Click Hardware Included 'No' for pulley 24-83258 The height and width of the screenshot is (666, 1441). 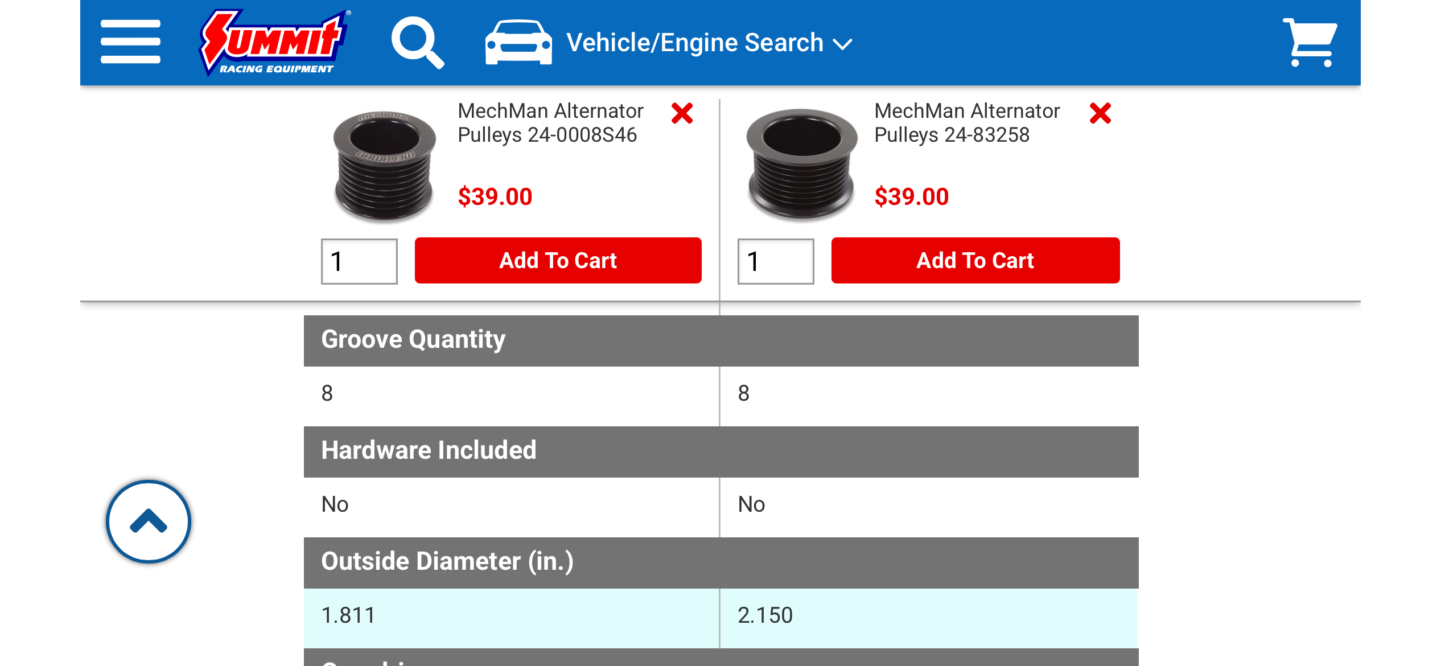tap(751, 504)
